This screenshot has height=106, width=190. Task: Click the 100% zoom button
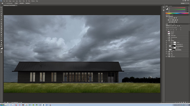16,3
